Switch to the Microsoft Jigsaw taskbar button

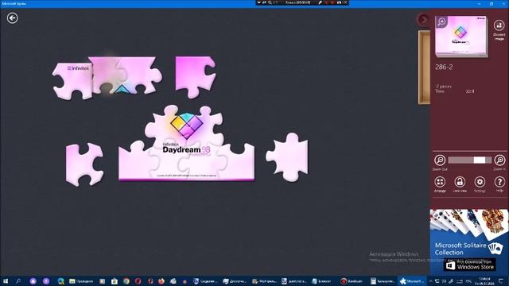[412, 281]
